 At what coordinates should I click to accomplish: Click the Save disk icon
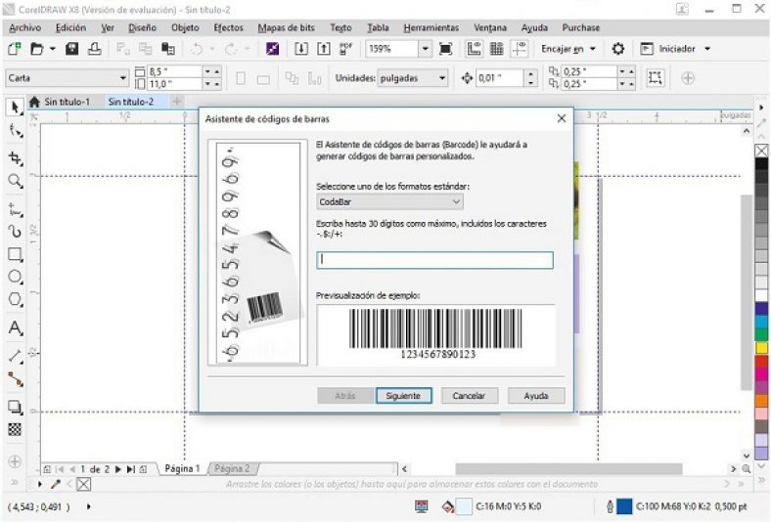pyautogui.click(x=71, y=49)
